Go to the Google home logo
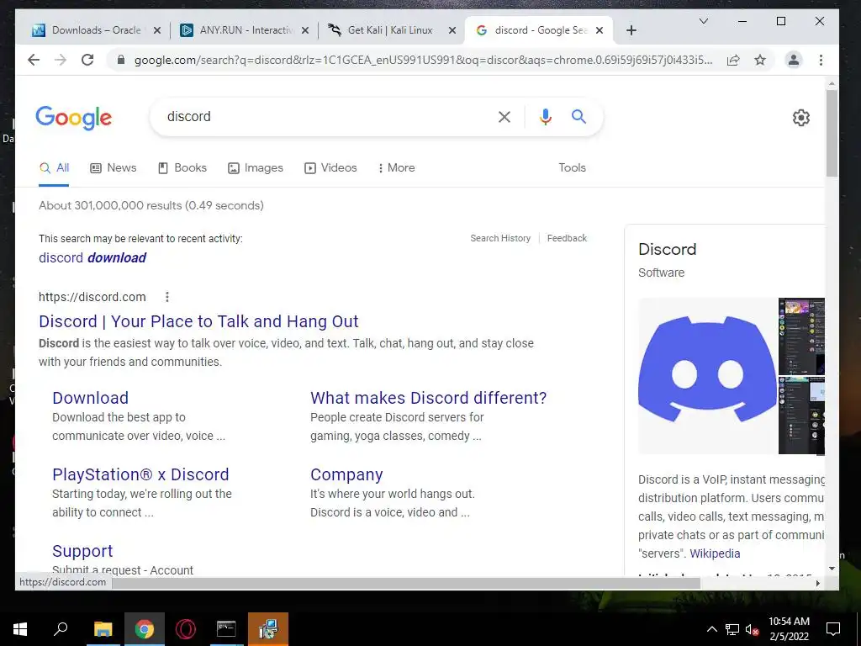Image resolution: width=861 pixels, height=646 pixels. [x=74, y=118]
